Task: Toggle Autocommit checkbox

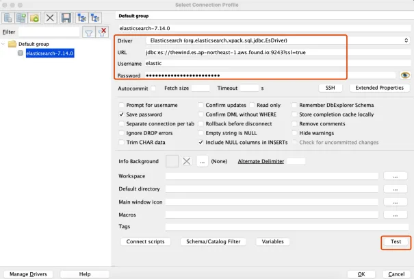Action: (153, 88)
